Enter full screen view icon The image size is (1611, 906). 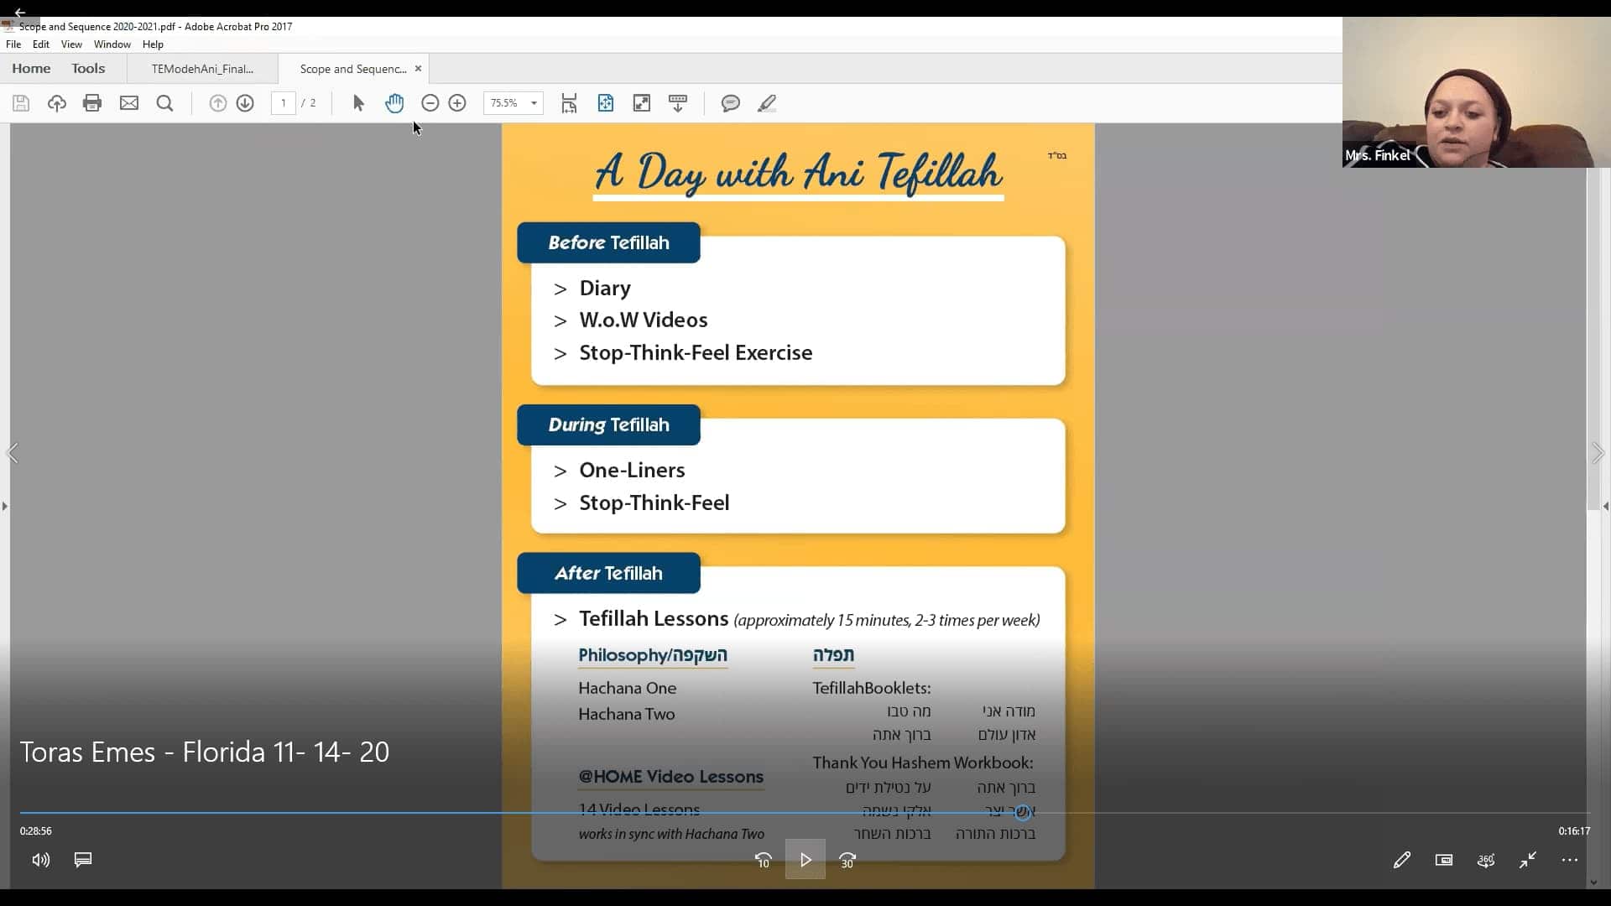click(642, 103)
